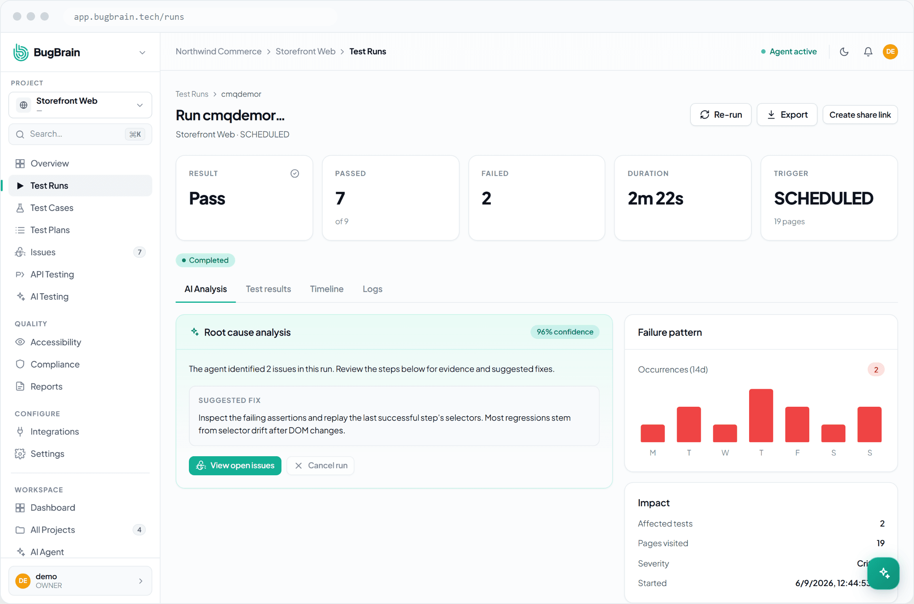
Task: Click the Cancel run button
Action: [x=320, y=466]
